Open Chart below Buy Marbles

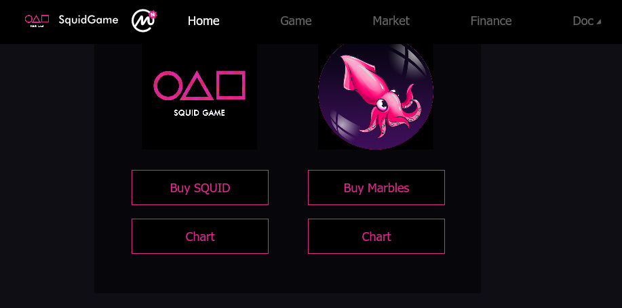coord(376,236)
